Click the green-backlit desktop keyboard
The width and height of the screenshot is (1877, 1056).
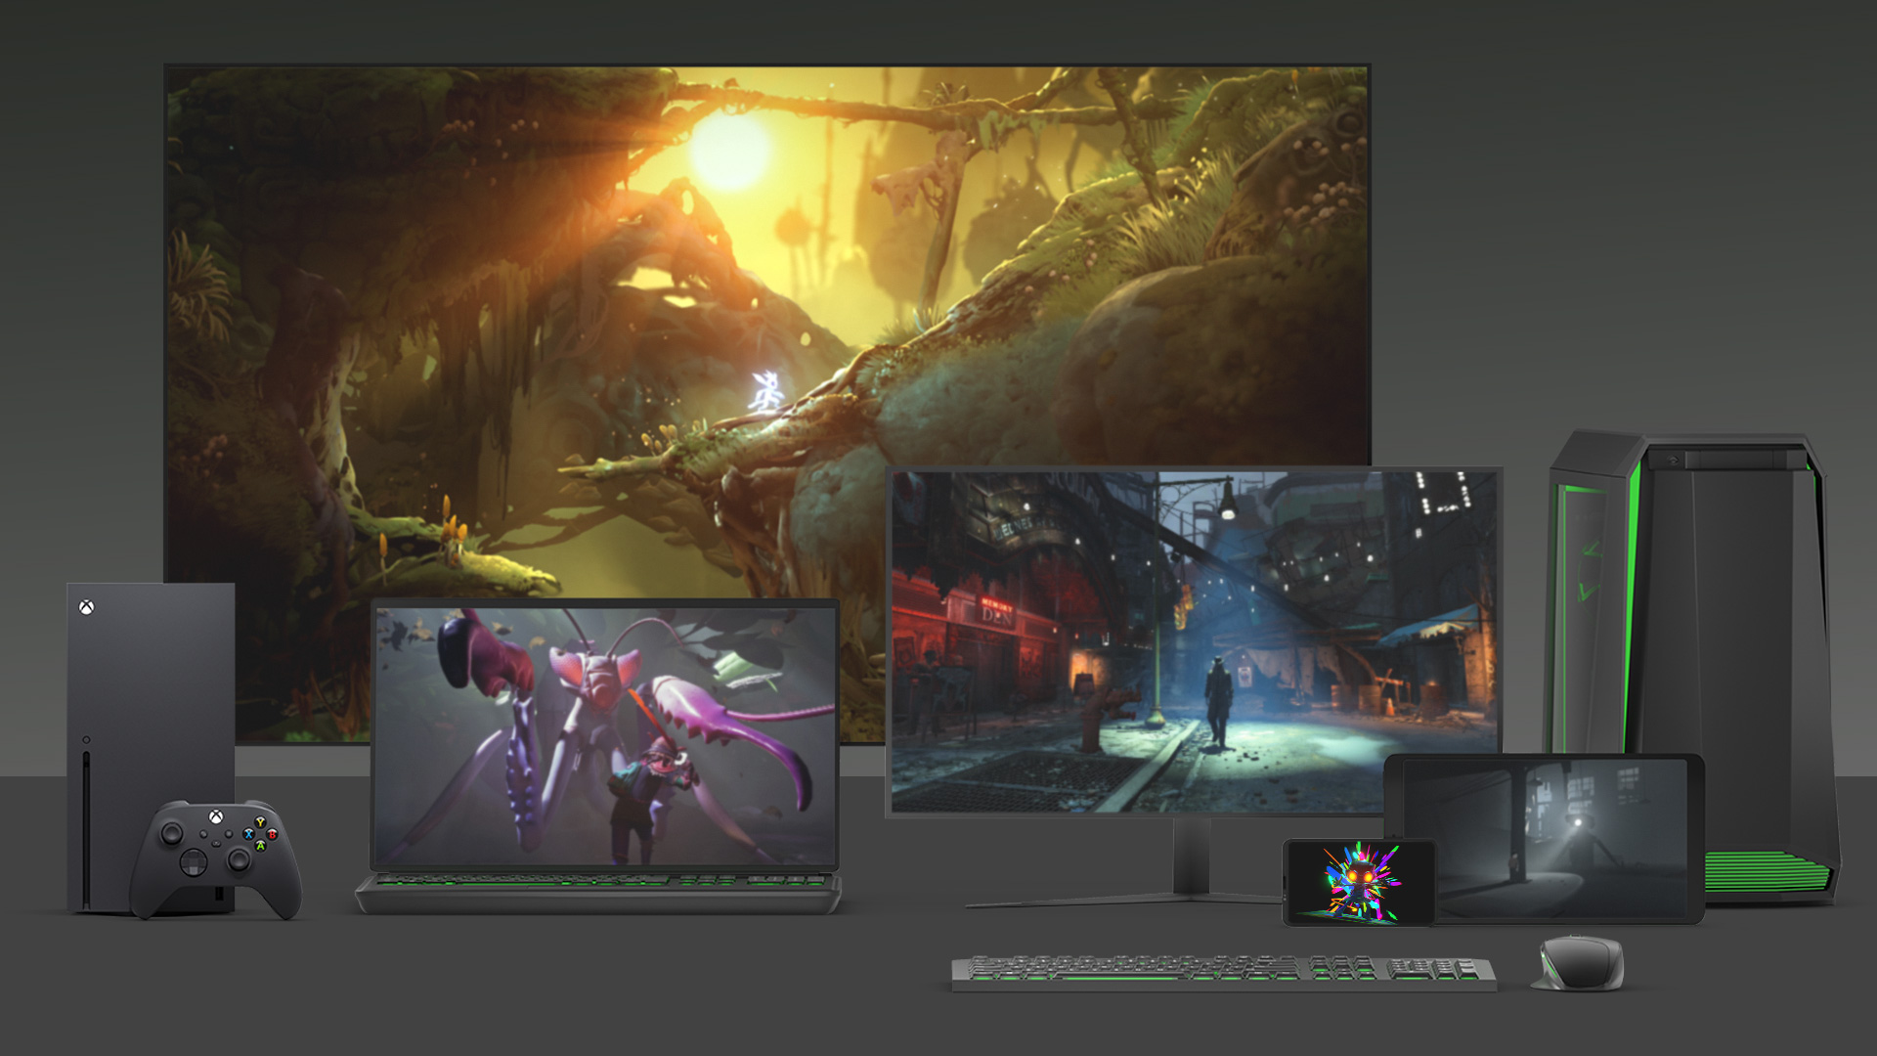(1223, 972)
